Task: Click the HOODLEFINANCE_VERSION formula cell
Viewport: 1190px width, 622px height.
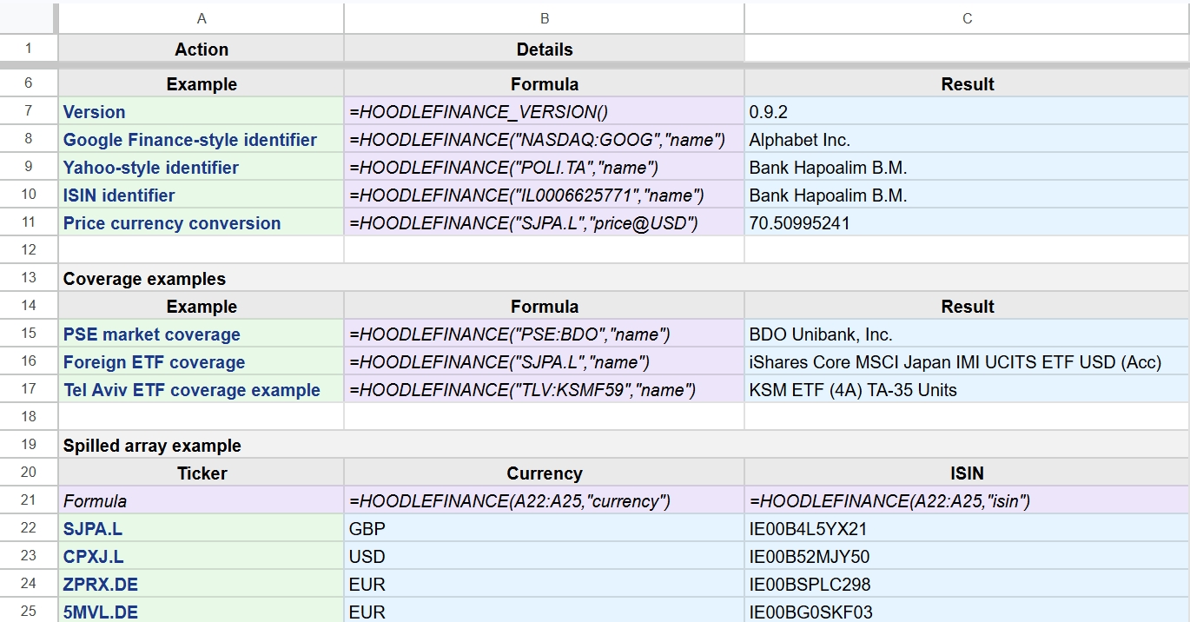Action: pyautogui.click(x=544, y=111)
